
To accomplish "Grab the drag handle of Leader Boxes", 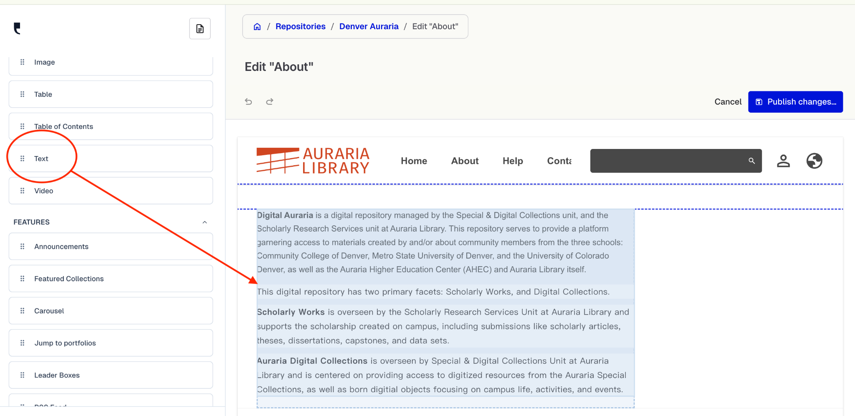I will tap(23, 375).
